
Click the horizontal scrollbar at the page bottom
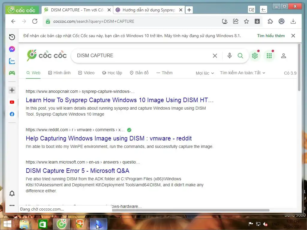click(x=191, y=210)
